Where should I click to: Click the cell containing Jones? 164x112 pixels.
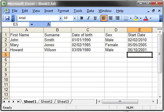coord(57,45)
